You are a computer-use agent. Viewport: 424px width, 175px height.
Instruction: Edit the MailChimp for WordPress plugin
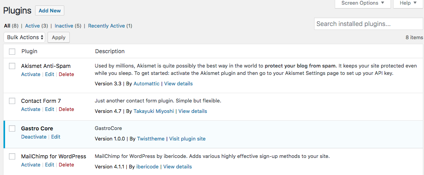point(49,165)
